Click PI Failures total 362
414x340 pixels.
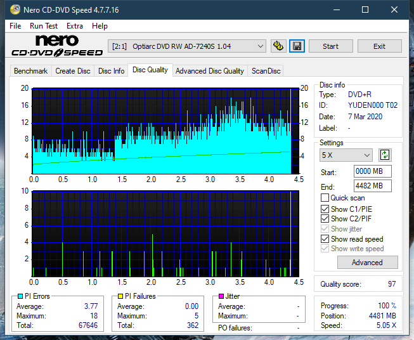(193, 325)
